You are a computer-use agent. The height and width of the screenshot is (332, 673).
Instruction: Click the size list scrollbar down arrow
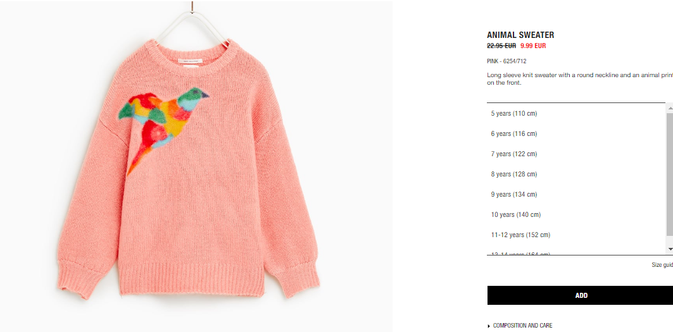[670, 249]
